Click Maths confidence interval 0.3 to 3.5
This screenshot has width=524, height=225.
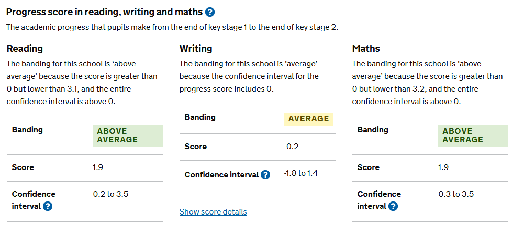pyautogui.click(x=456, y=194)
